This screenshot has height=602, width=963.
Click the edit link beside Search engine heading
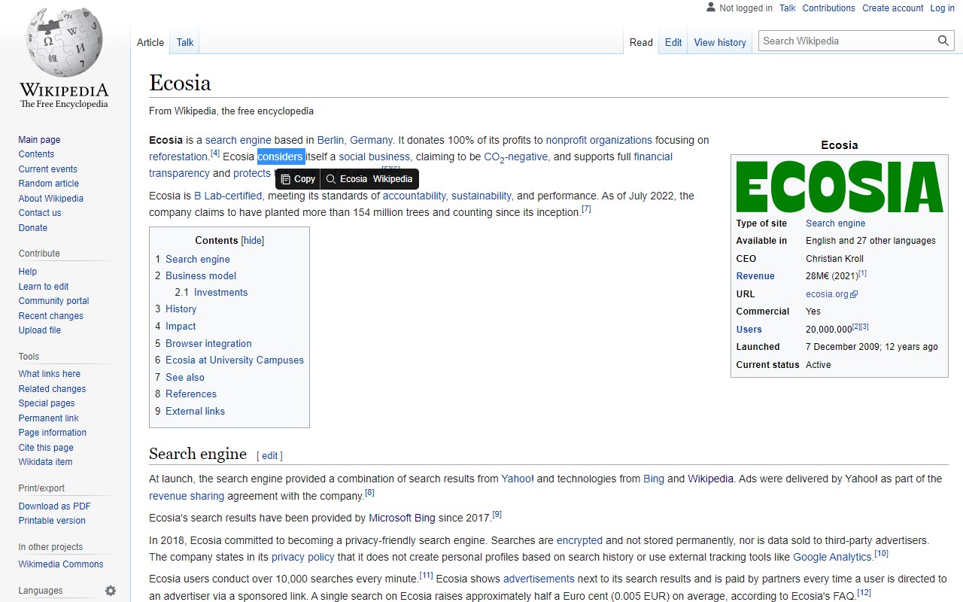pyautogui.click(x=270, y=456)
